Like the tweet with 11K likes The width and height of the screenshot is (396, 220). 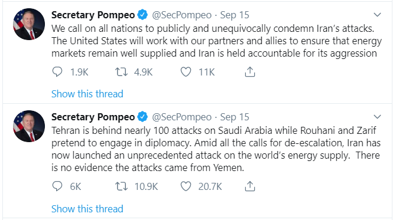[186, 72]
